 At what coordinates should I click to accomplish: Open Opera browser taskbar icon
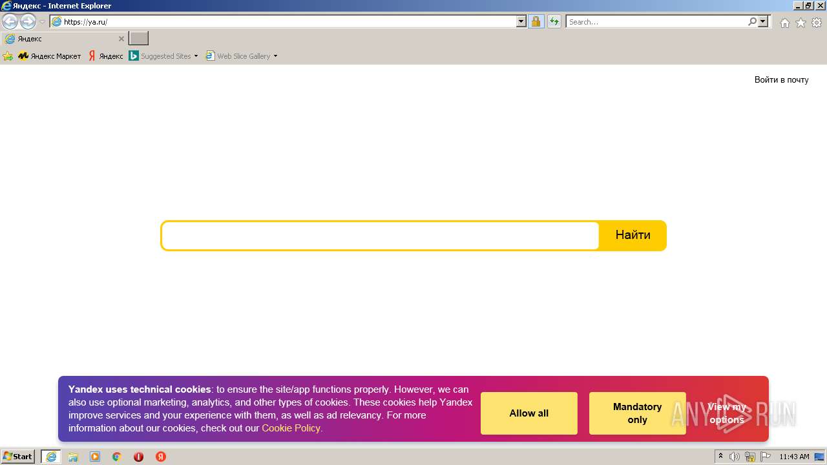tap(138, 457)
